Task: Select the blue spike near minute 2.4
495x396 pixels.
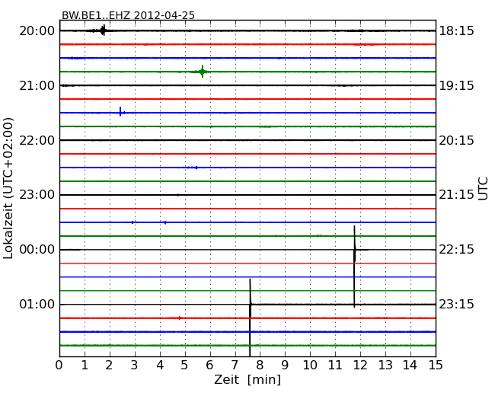Action: pos(121,112)
